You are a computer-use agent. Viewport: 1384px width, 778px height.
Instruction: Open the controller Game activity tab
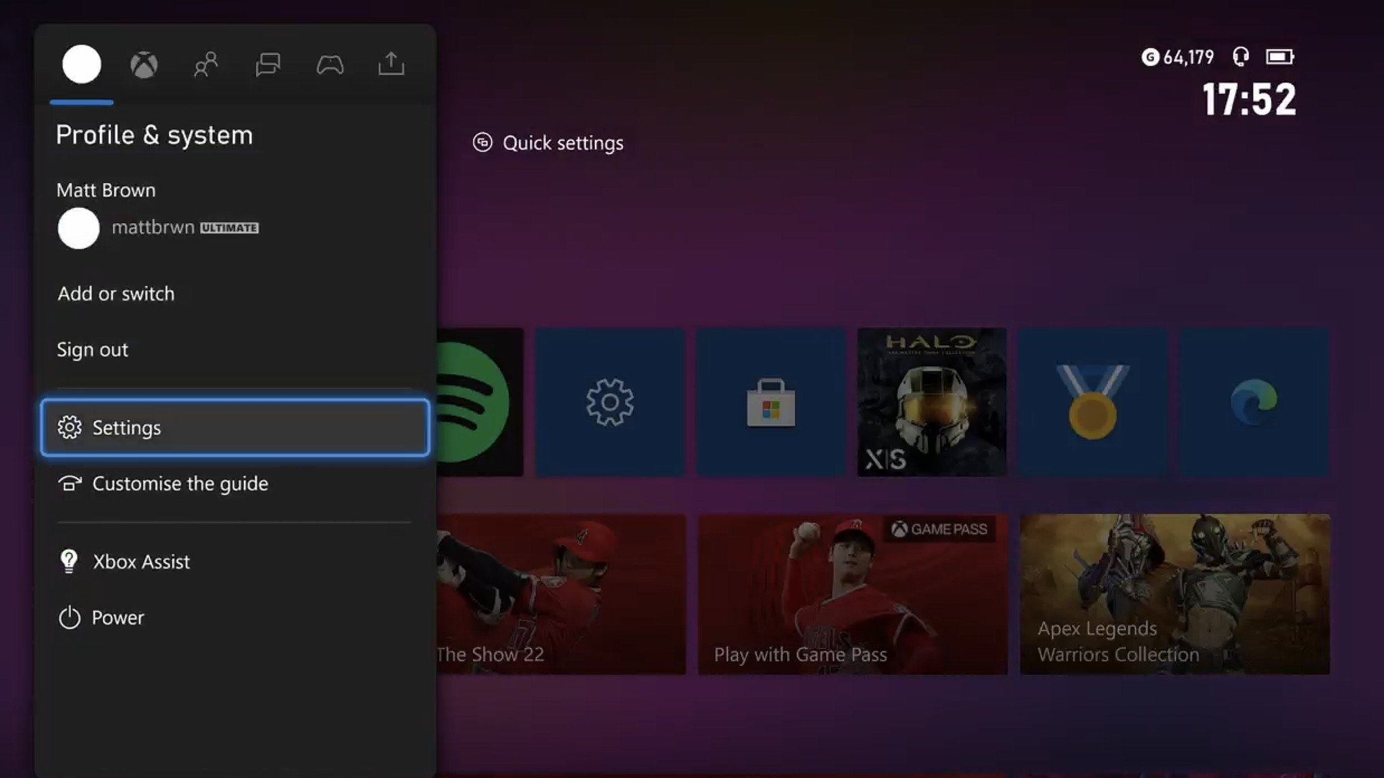coord(330,65)
